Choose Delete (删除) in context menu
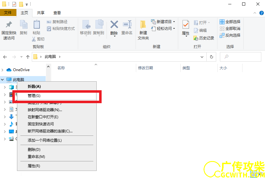 pyautogui.click(x=57, y=149)
